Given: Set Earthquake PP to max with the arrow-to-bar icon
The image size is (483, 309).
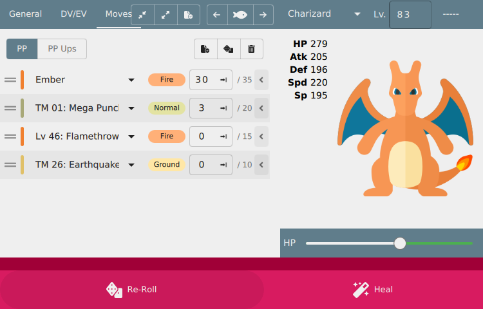Looking at the screenshot, I should 223,165.
